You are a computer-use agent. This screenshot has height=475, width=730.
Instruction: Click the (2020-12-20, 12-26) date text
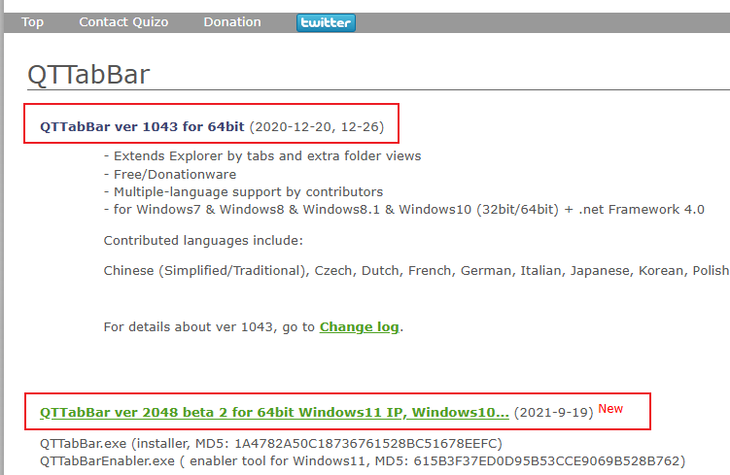317,127
